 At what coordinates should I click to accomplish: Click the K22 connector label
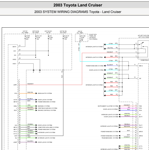tap(116, 81)
